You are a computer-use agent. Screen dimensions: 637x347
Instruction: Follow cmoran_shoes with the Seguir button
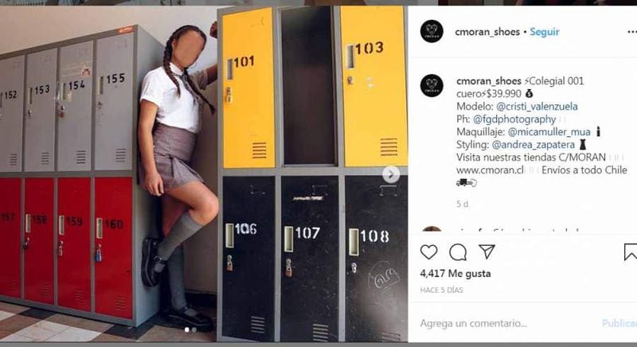(x=545, y=32)
